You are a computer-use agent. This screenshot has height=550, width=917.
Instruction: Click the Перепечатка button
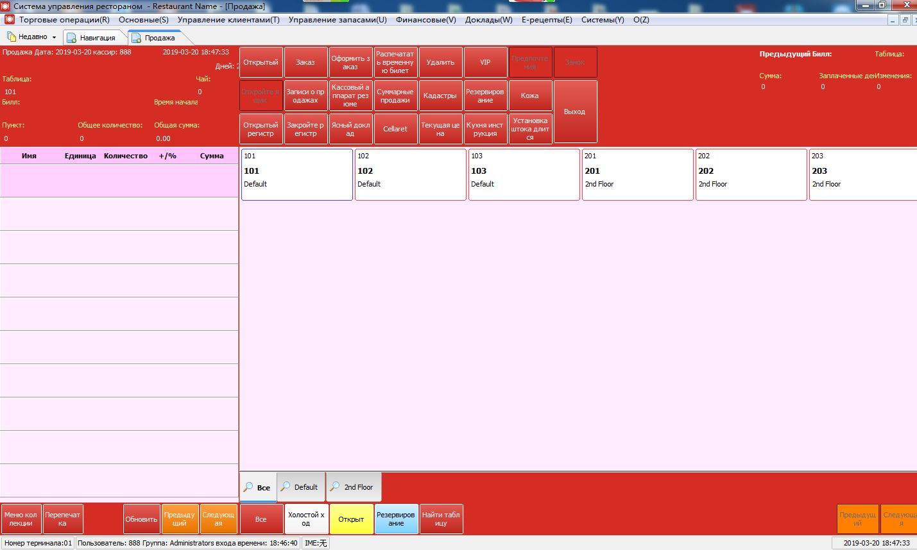point(63,519)
